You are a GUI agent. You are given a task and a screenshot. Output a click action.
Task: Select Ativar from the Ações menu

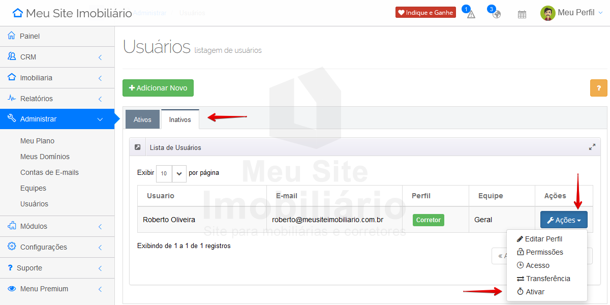[535, 292]
